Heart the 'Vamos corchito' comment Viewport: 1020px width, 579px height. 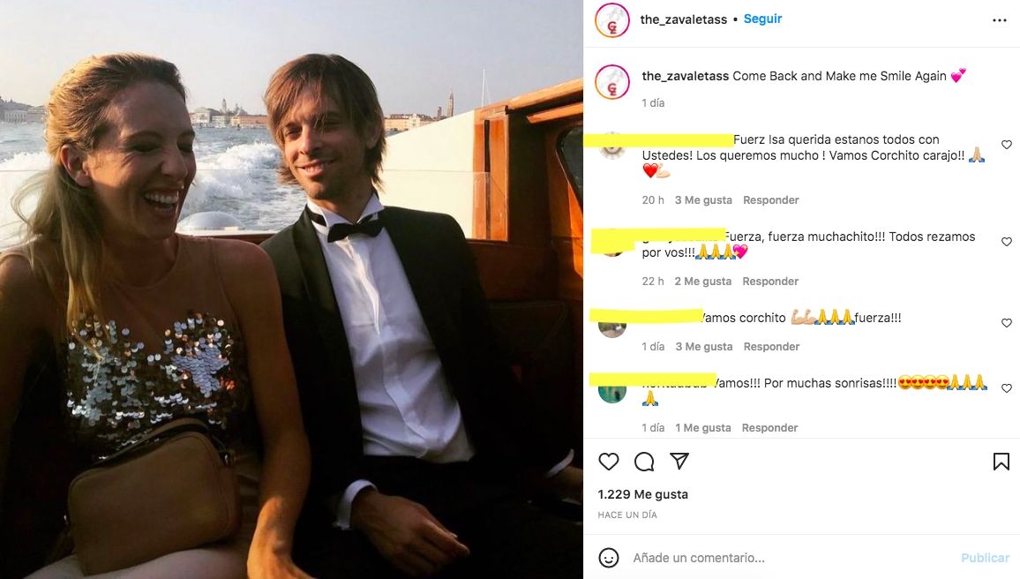(x=1007, y=324)
